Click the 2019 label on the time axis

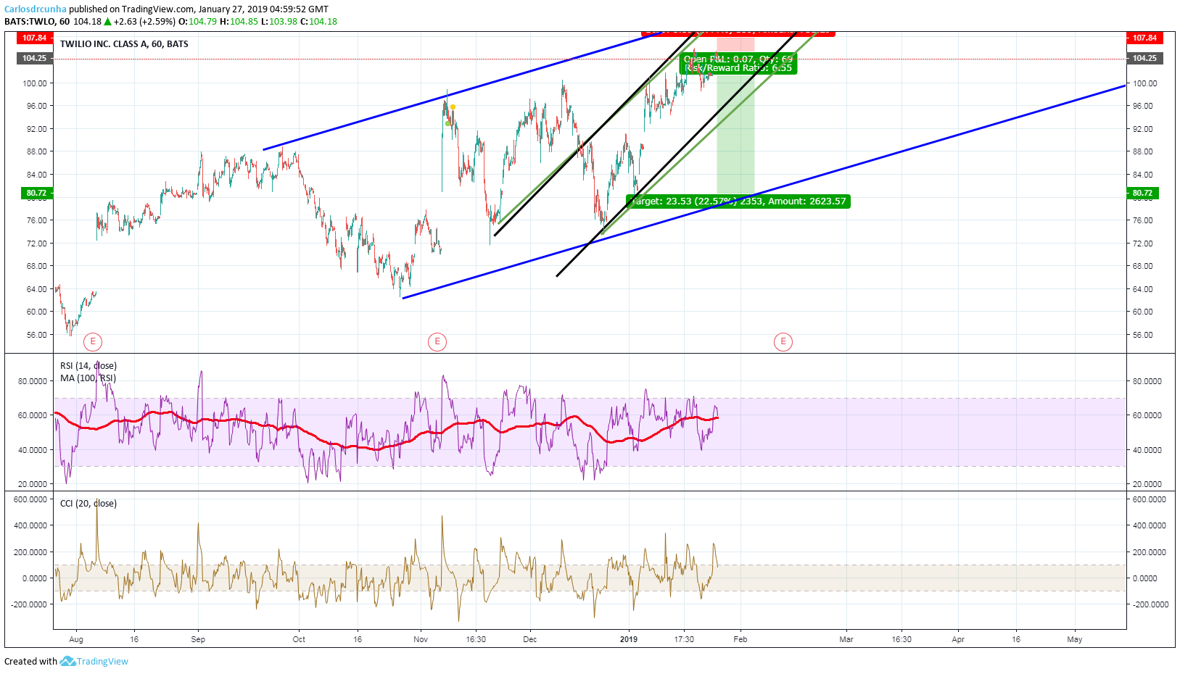(629, 639)
